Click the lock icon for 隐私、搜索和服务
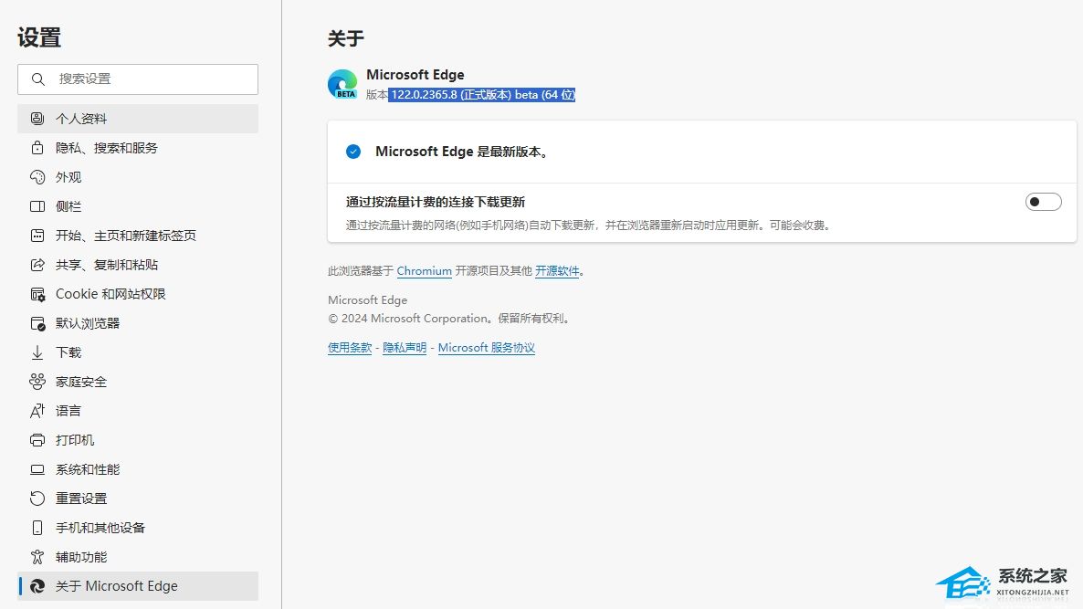 pos(37,148)
